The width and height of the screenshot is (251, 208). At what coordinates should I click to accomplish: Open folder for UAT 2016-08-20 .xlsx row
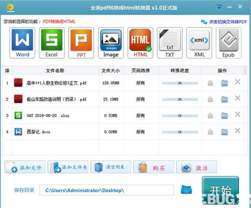point(224,116)
